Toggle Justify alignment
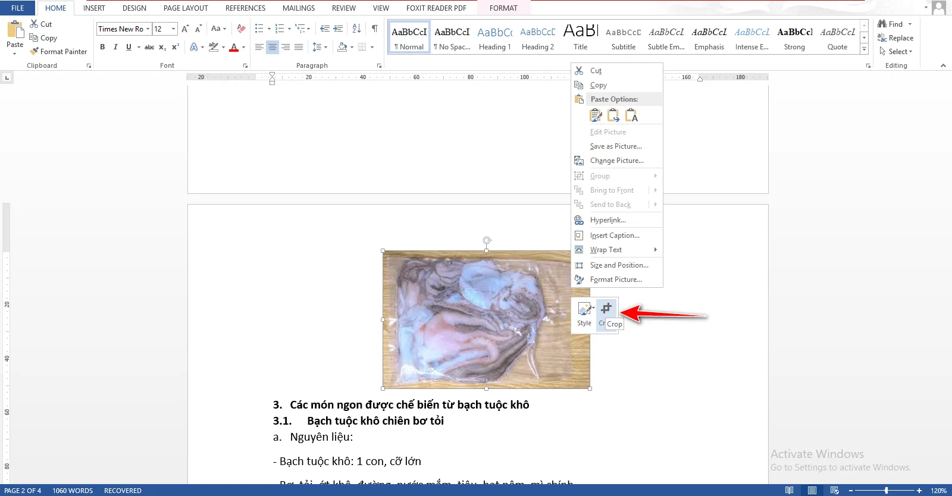This screenshot has height=496, width=952. pyautogui.click(x=299, y=47)
